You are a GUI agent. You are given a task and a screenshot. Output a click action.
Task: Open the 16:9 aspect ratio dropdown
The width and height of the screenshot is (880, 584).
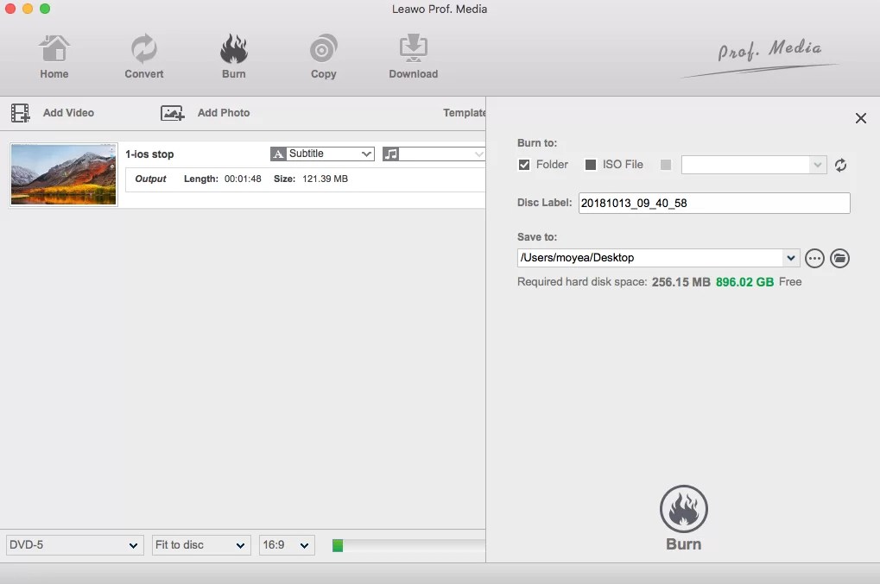click(x=286, y=544)
